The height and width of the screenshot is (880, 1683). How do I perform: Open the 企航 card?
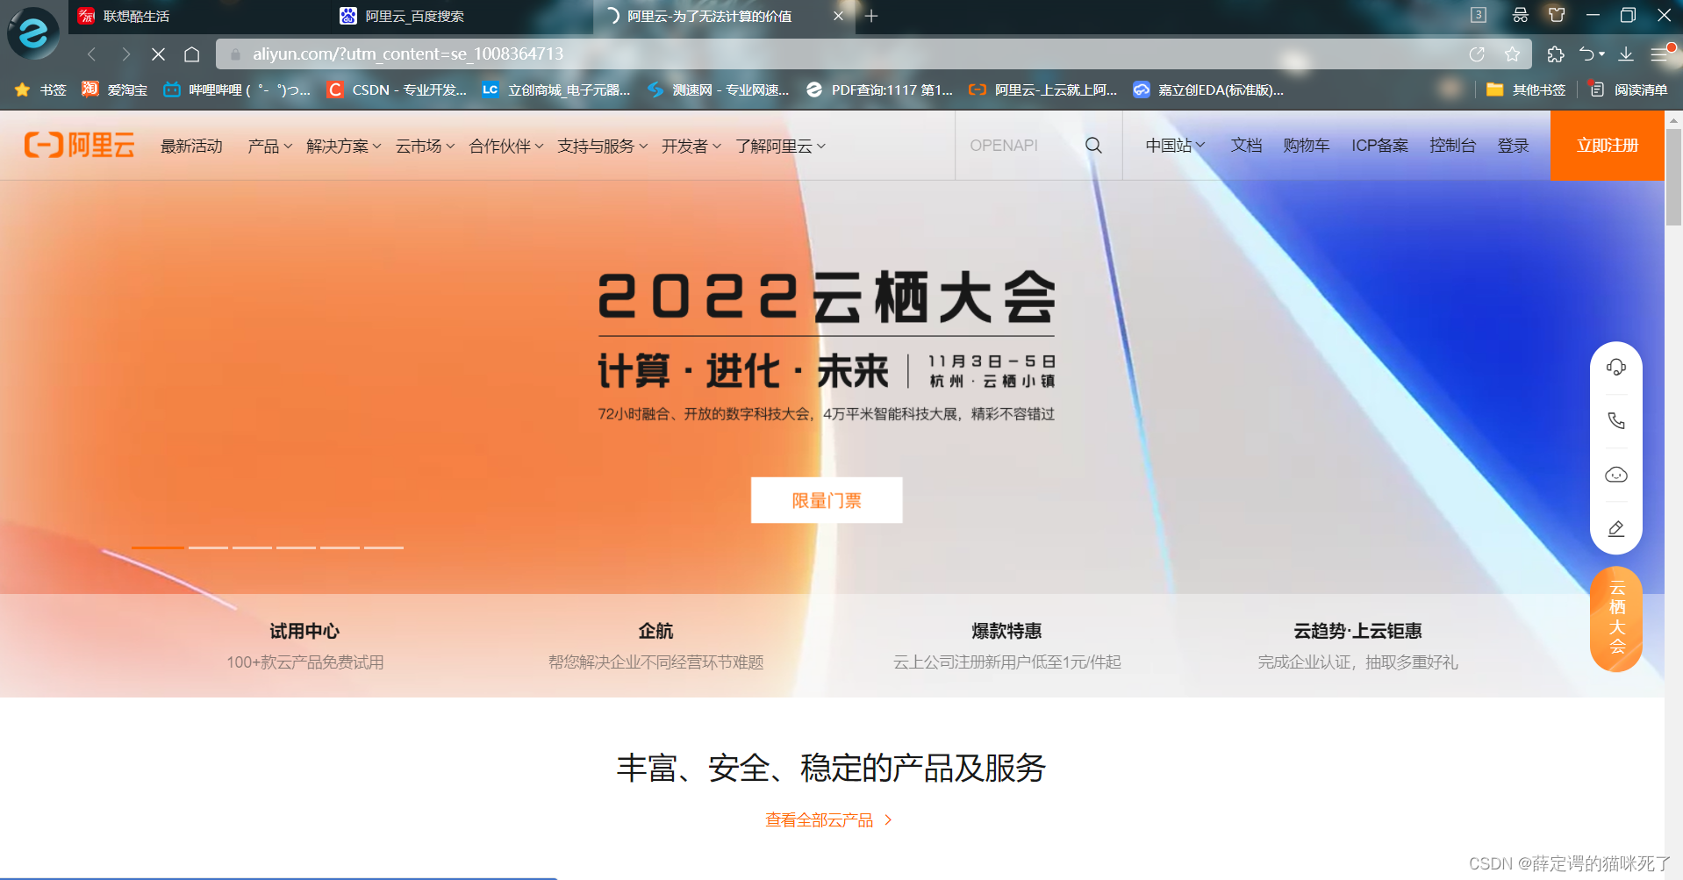pos(655,646)
